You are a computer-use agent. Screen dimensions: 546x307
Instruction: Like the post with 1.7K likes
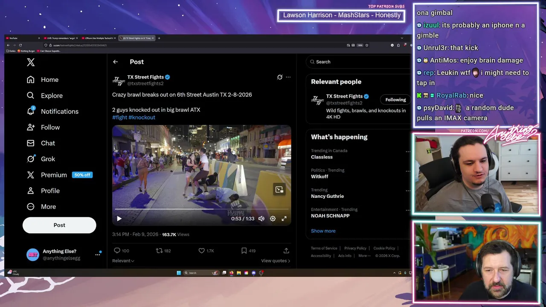click(201, 251)
